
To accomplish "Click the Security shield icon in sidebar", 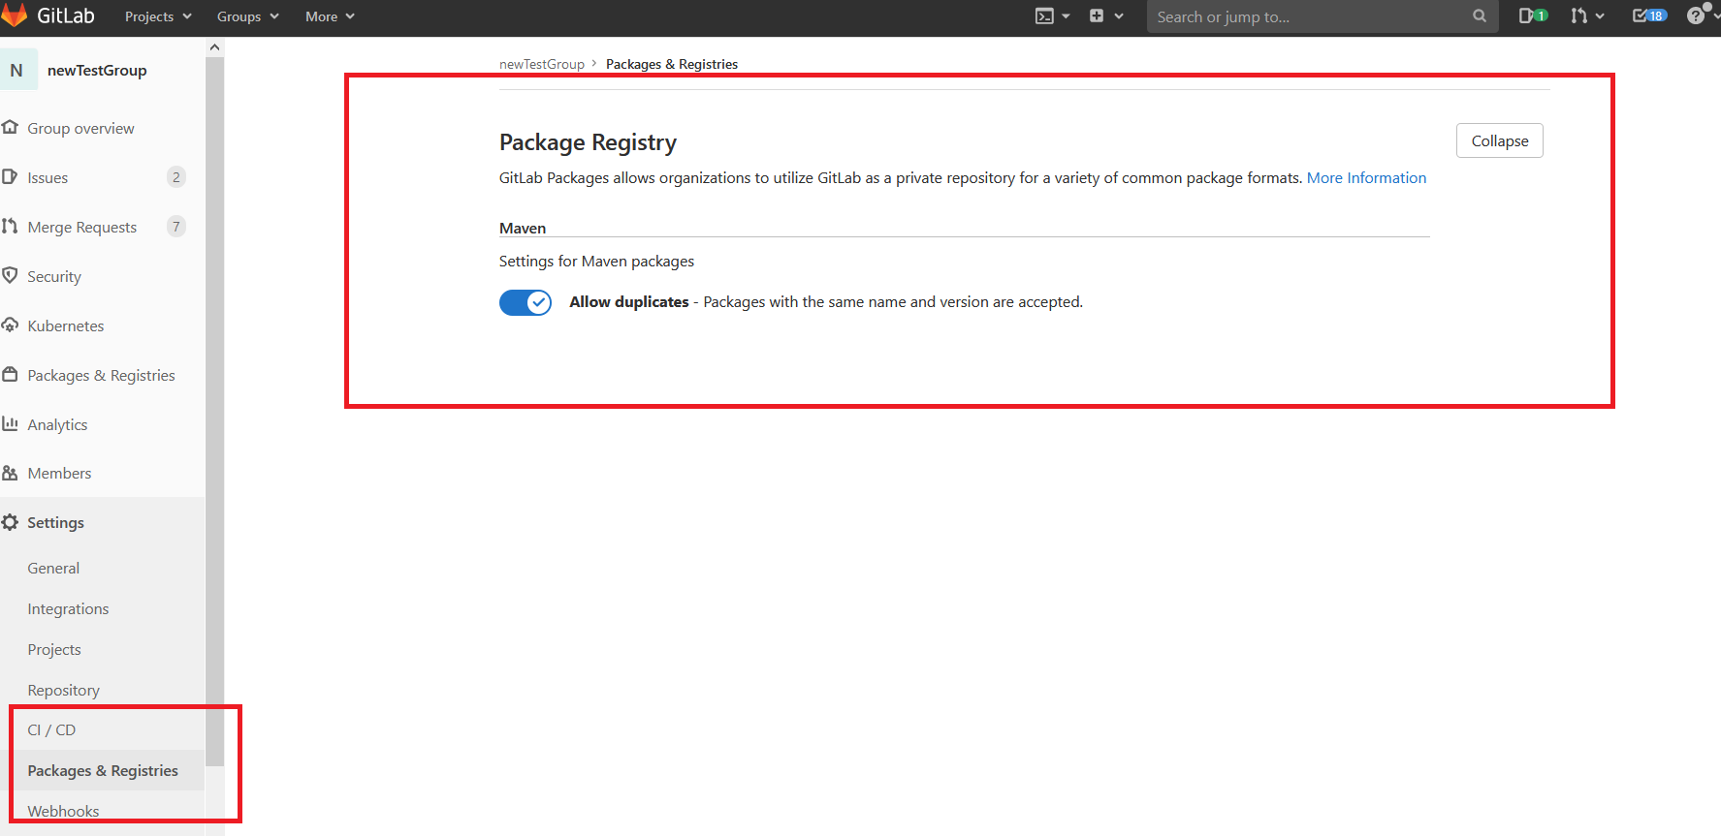I will tap(11, 276).
